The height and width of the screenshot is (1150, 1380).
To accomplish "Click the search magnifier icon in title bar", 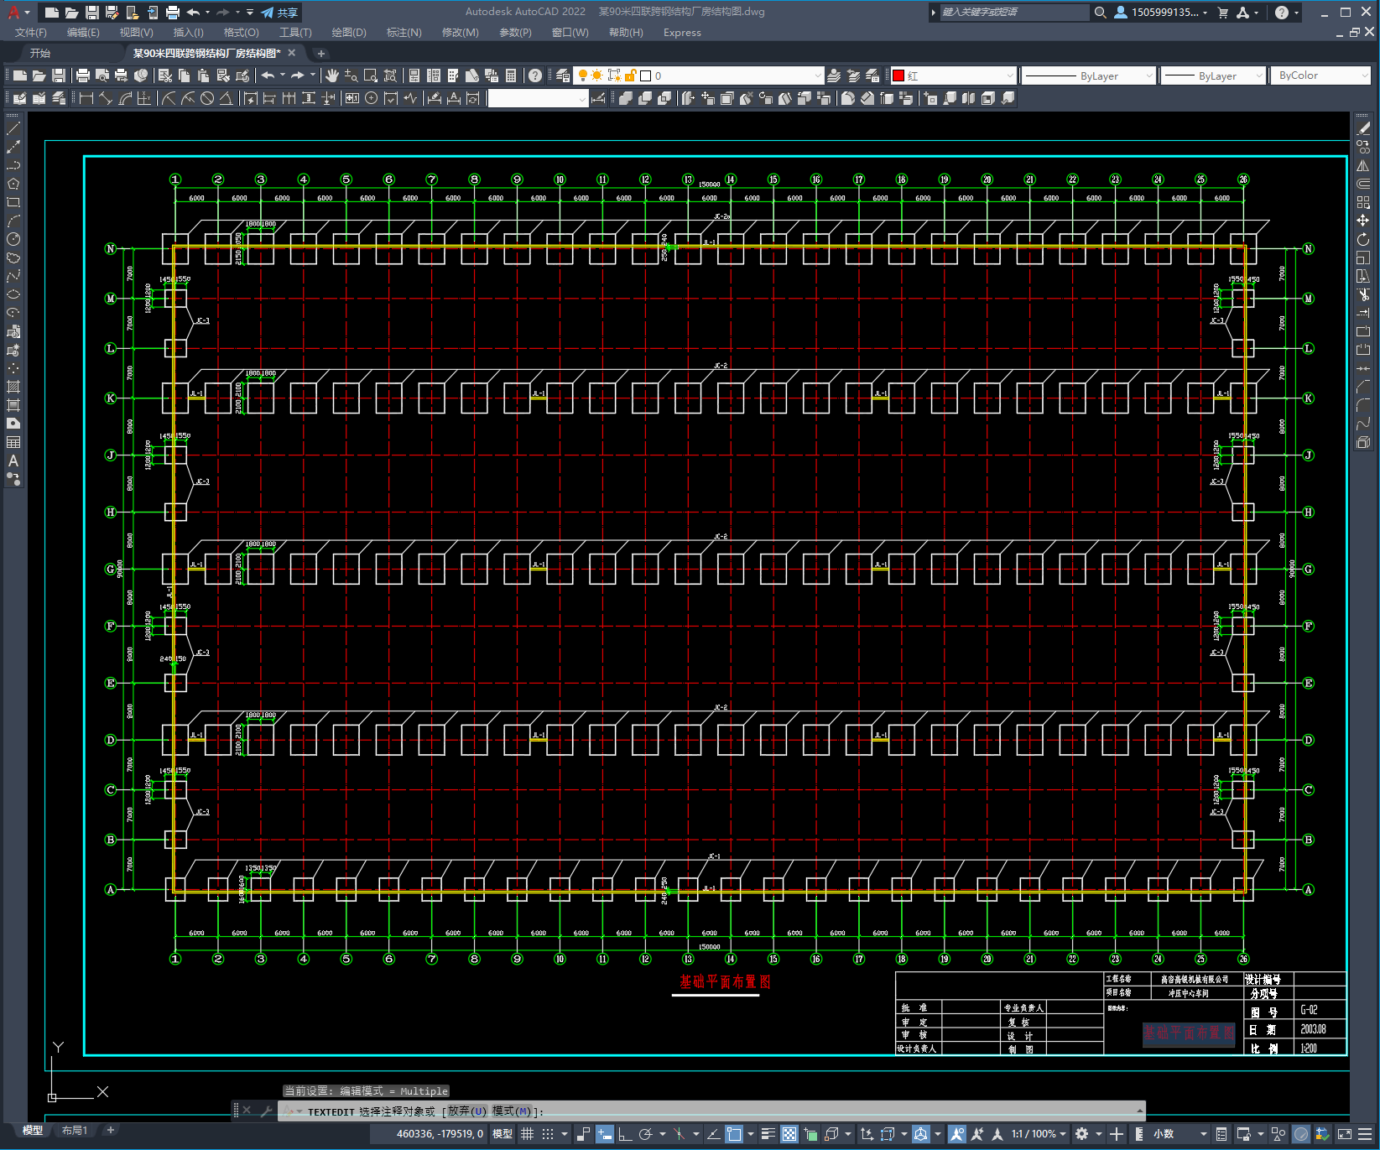I will click(1101, 13).
